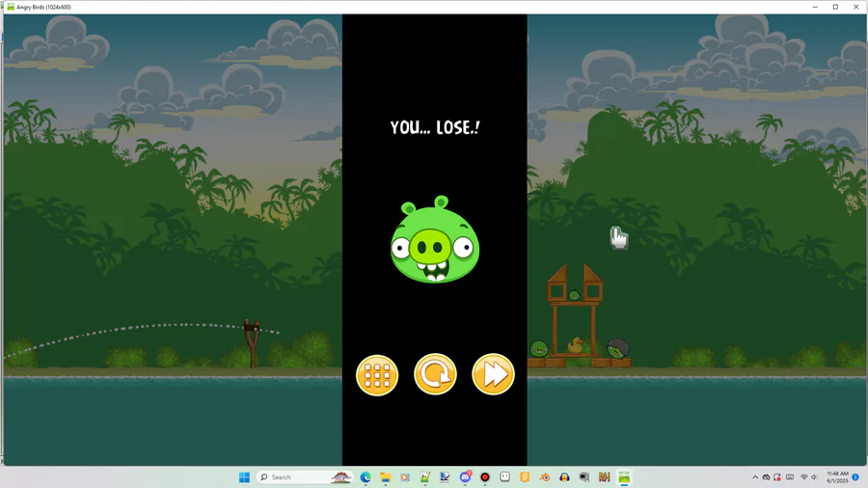Focus the taskbar Search box
This screenshot has width=868, height=488.
click(x=305, y=477)
